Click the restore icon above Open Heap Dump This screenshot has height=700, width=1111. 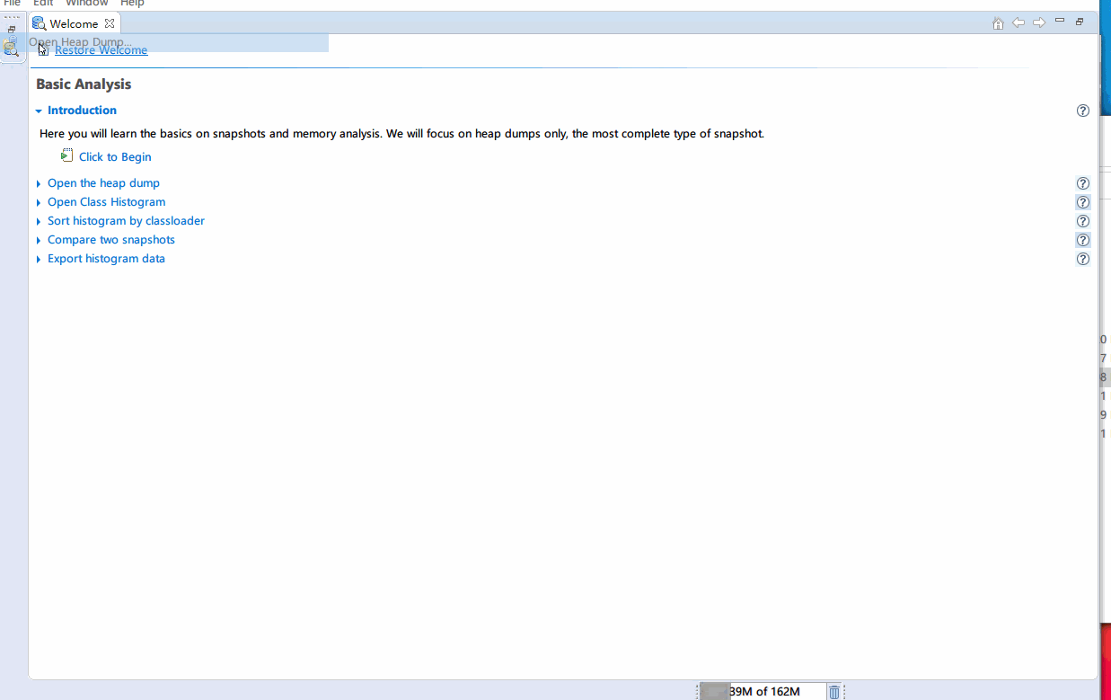(x=12, y=30)
